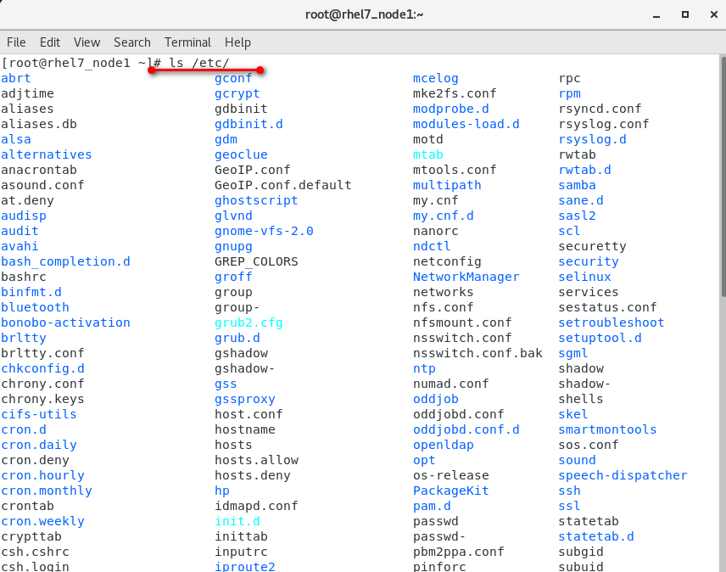Click the 'selinux' directory
Image resolution: width=726 pixels, height=572 pixels.
584,277
